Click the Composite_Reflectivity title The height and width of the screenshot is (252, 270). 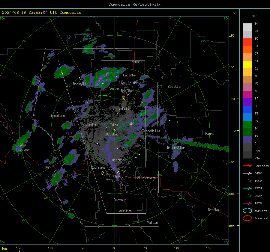click(135, 4)
